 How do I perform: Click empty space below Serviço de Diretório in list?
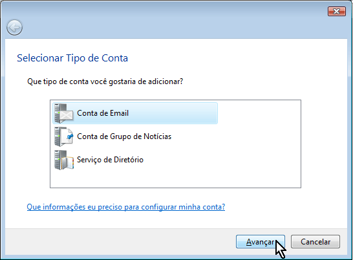click(x=175, y=179)
